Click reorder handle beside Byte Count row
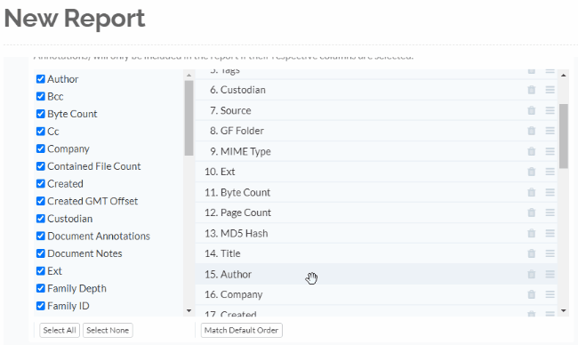 coord(550,192)
